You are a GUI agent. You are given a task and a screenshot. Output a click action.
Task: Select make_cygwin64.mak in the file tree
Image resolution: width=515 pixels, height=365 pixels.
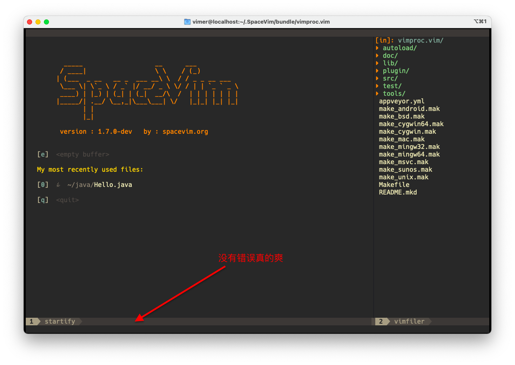411,124
